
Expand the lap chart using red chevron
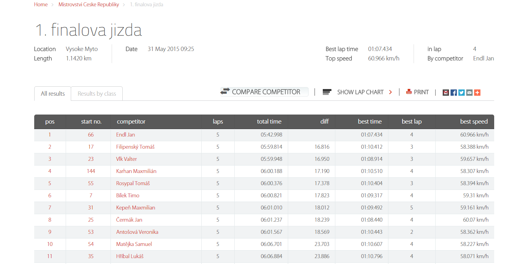tap(390, 92)
